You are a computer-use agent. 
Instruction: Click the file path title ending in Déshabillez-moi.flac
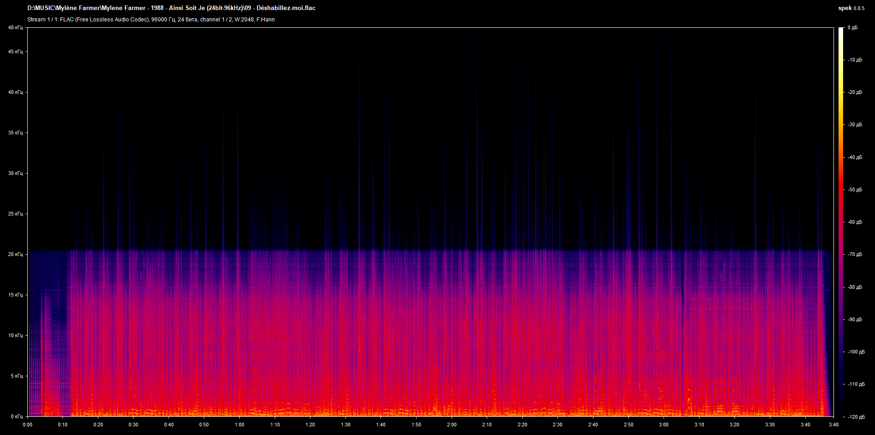(171, 8)
